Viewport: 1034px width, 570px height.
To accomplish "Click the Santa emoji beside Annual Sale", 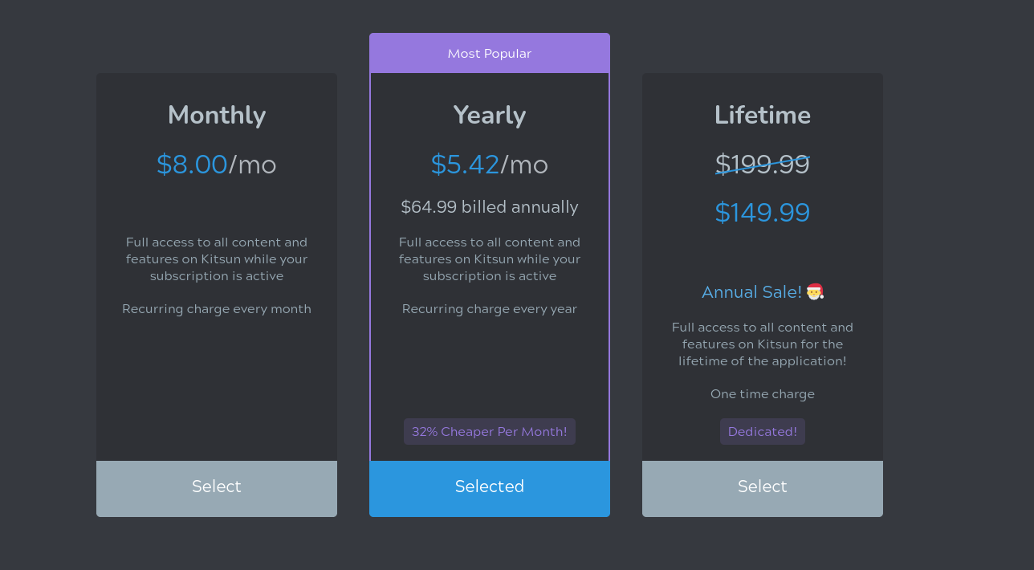I will (x=815, y=292).
